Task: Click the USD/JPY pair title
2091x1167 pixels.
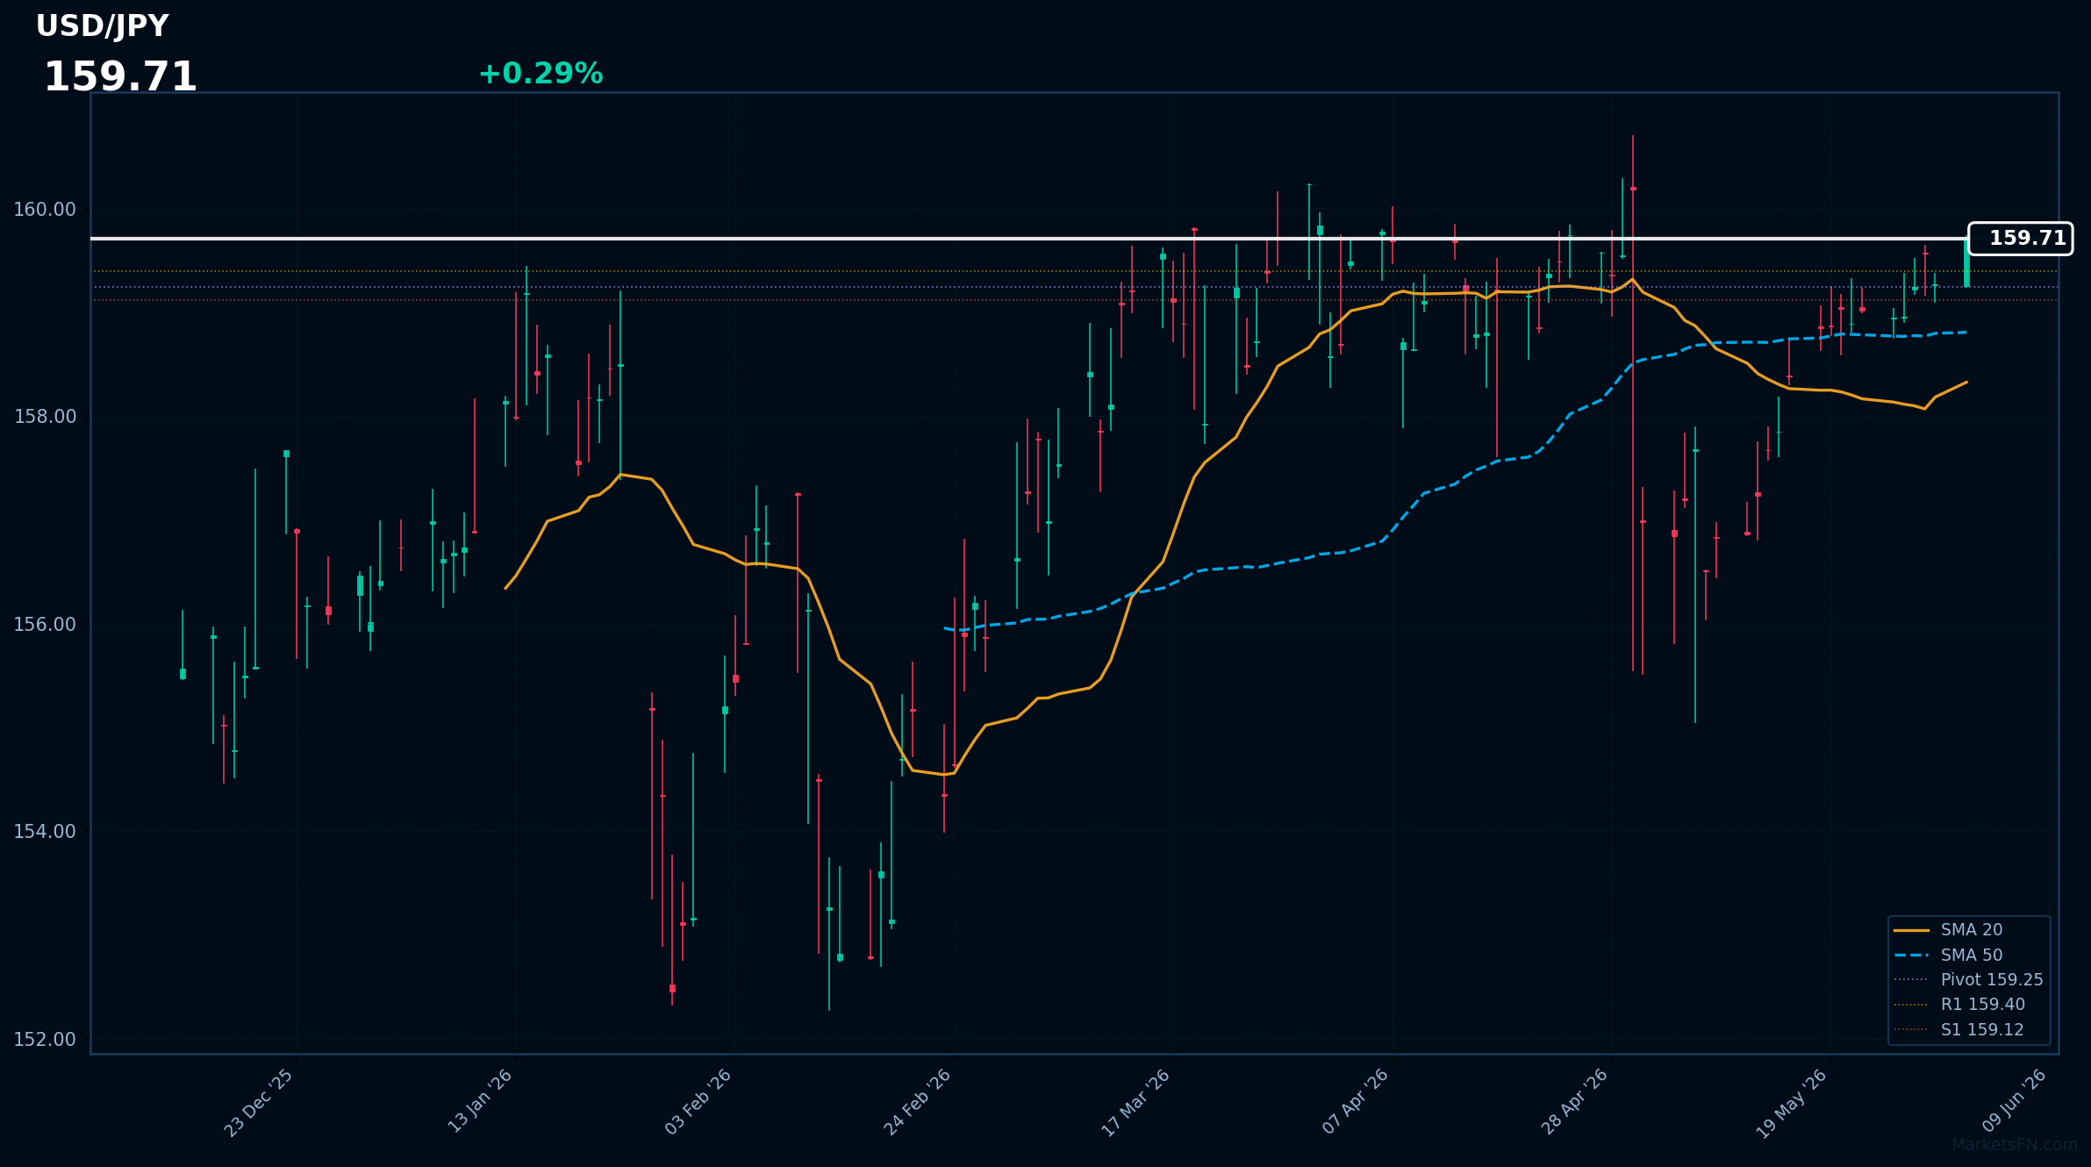Action: coord(102,27)
